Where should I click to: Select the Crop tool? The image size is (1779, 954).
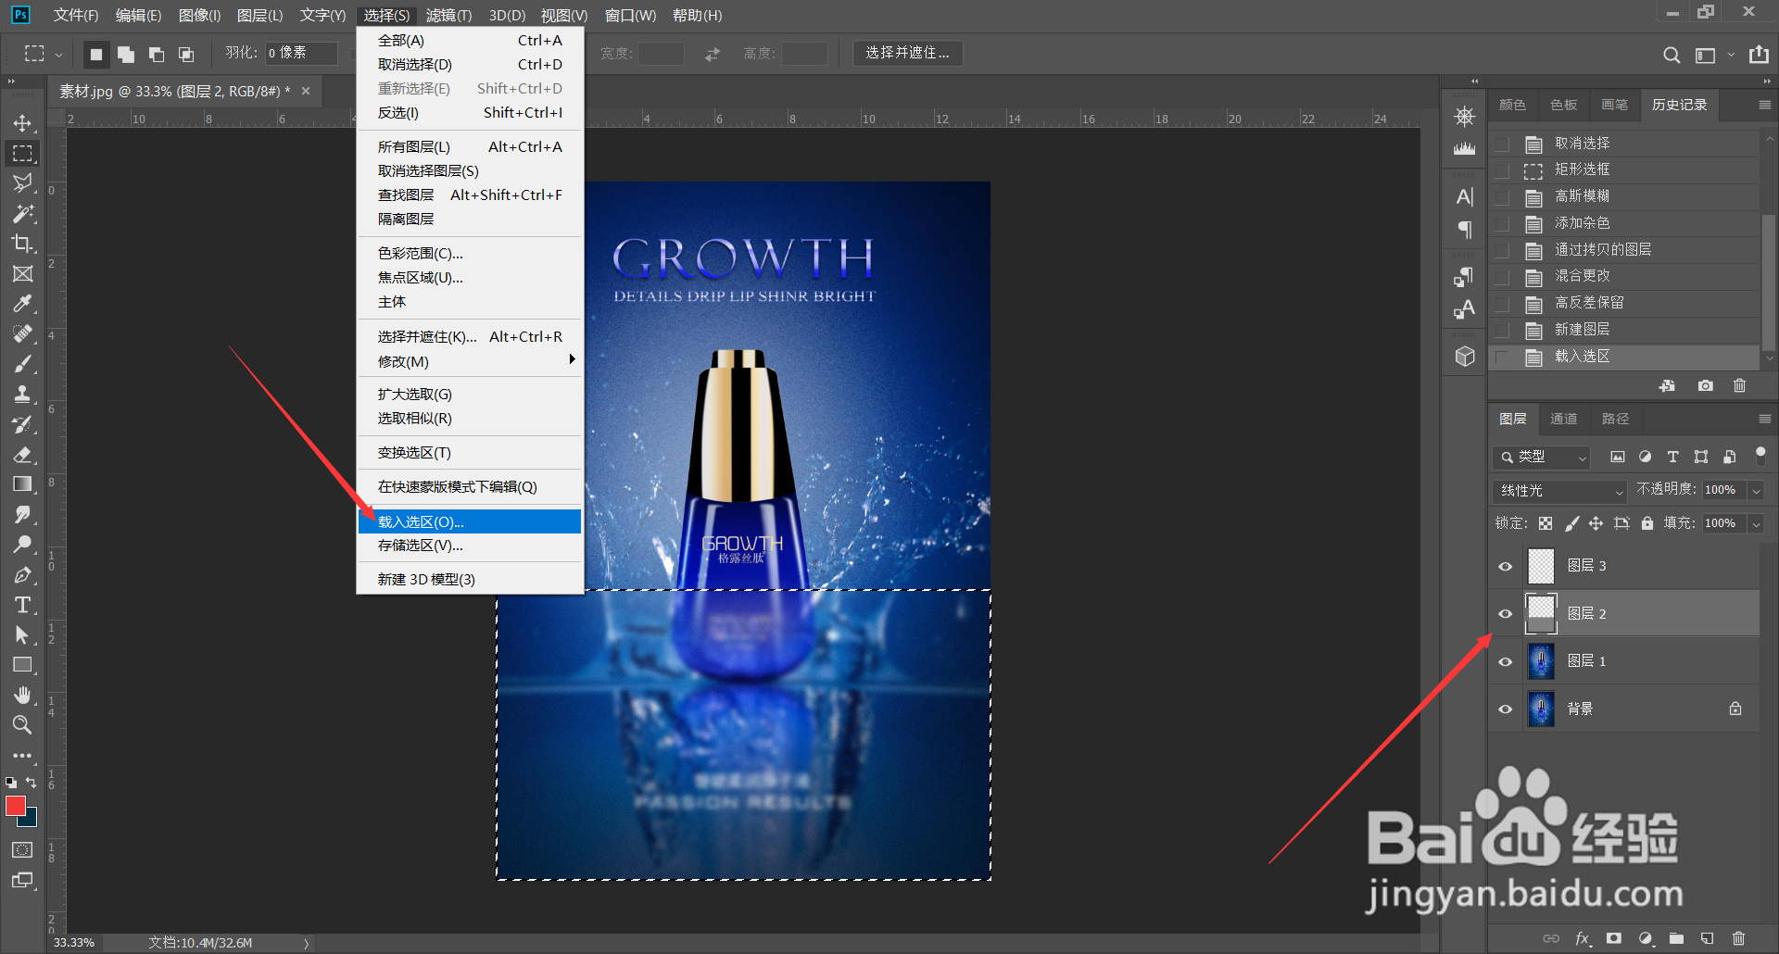pyautogui.click(x=22, y=244)
